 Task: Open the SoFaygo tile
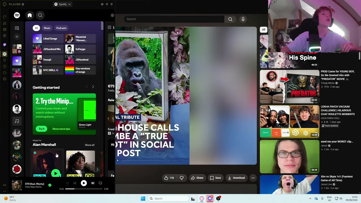point(80,49)
